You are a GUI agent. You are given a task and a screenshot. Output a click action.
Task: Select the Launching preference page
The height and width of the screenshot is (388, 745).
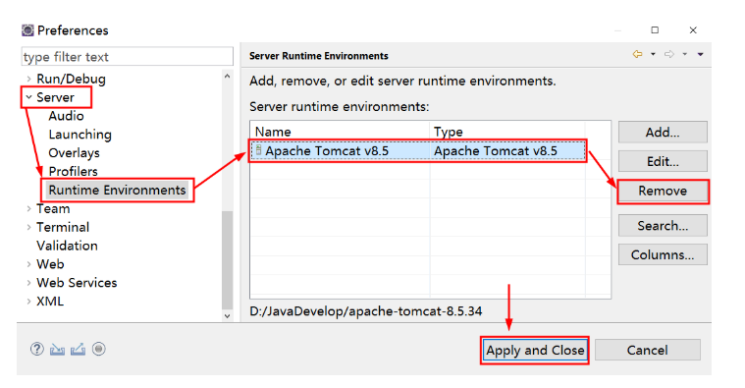click(80, 135)
